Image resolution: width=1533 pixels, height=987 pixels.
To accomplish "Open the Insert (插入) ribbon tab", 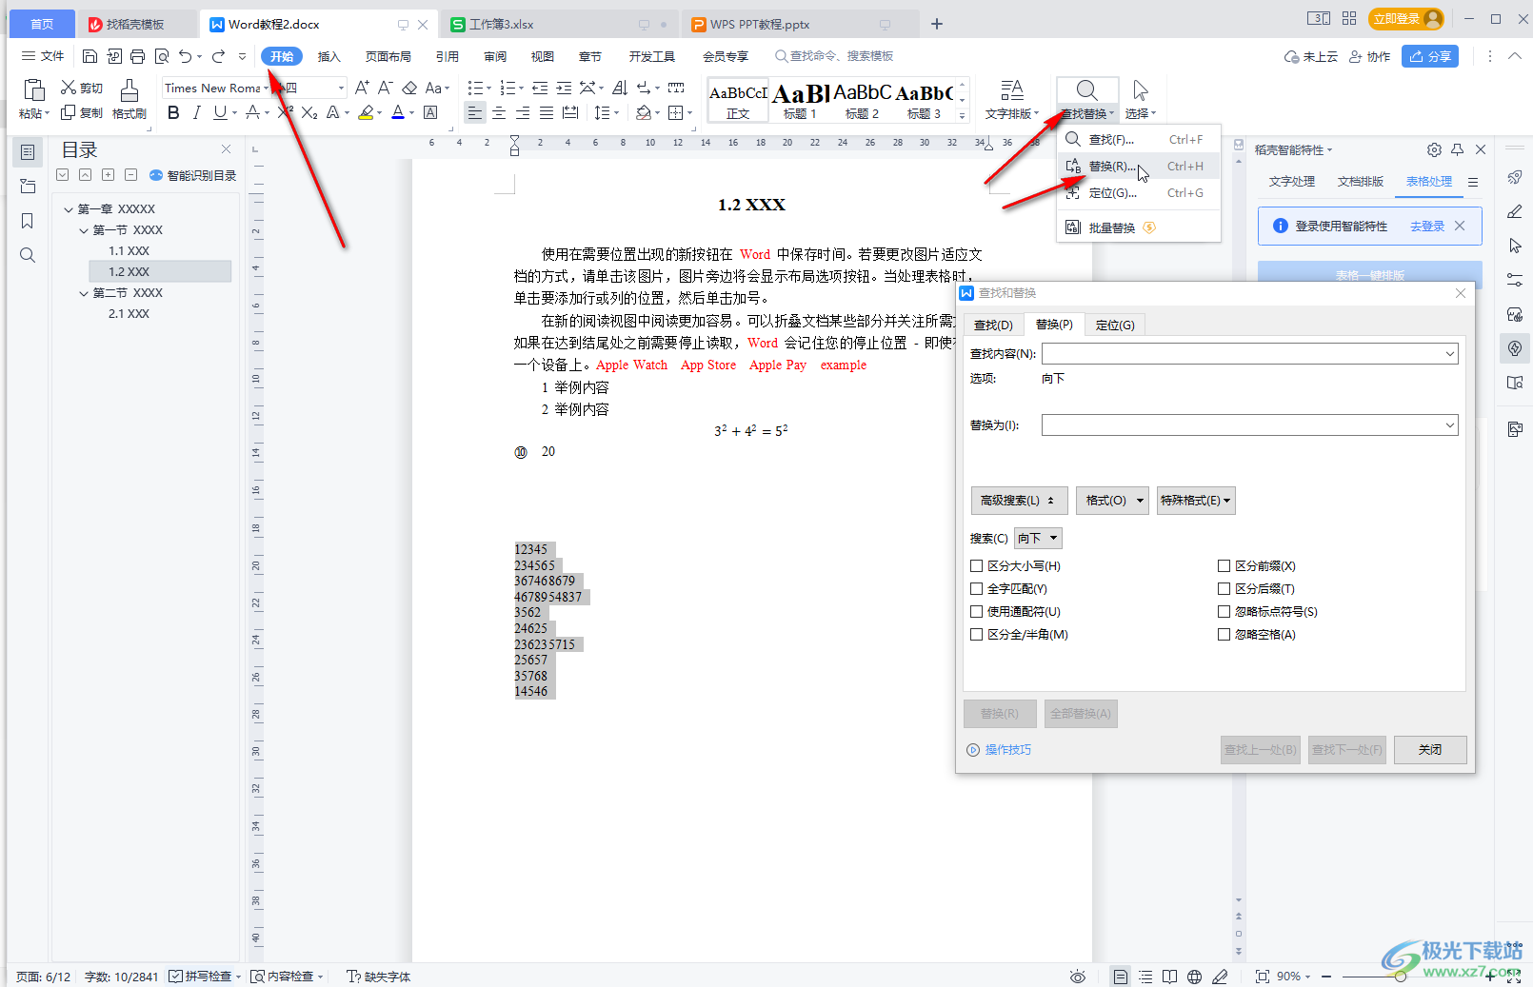I will pos(328,56).
